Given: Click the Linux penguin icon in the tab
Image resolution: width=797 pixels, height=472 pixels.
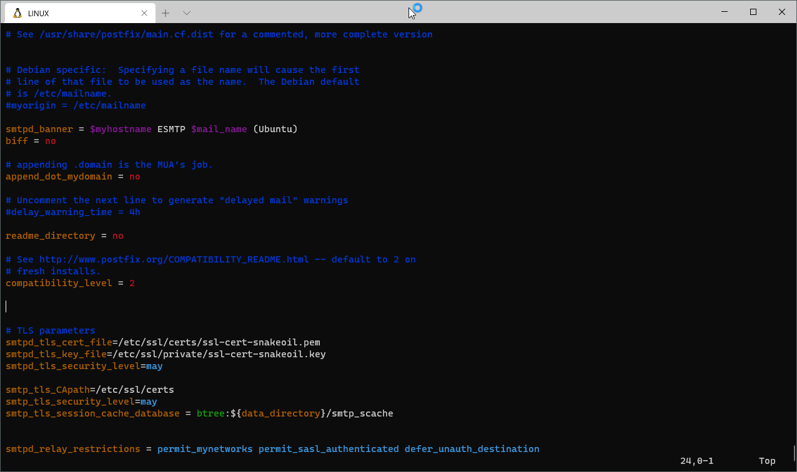Looking at the screenshot, I should [x=17, y=13].
